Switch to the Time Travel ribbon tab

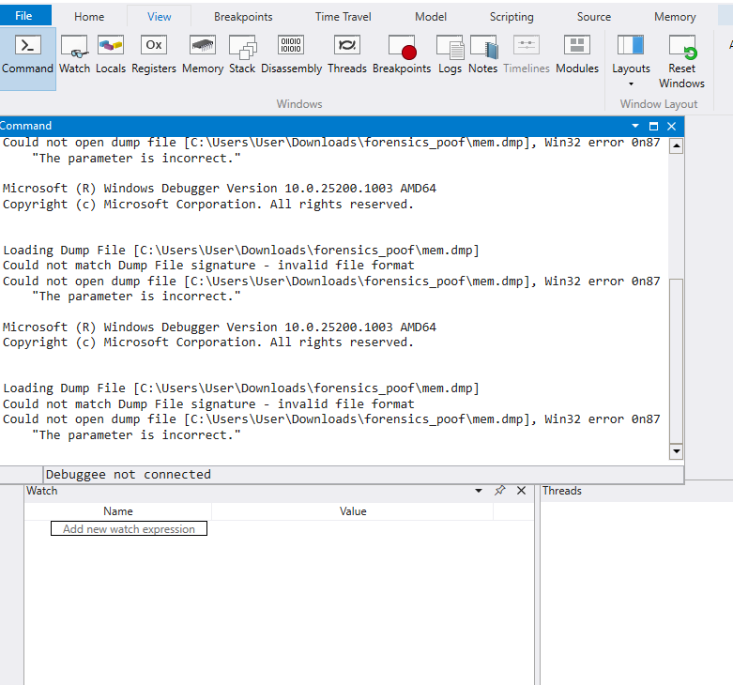click(343, 17)
